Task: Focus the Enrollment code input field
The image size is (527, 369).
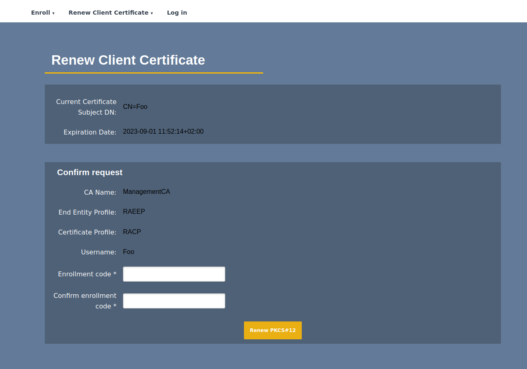Action: pyautogui.click(x=174, y=274)
